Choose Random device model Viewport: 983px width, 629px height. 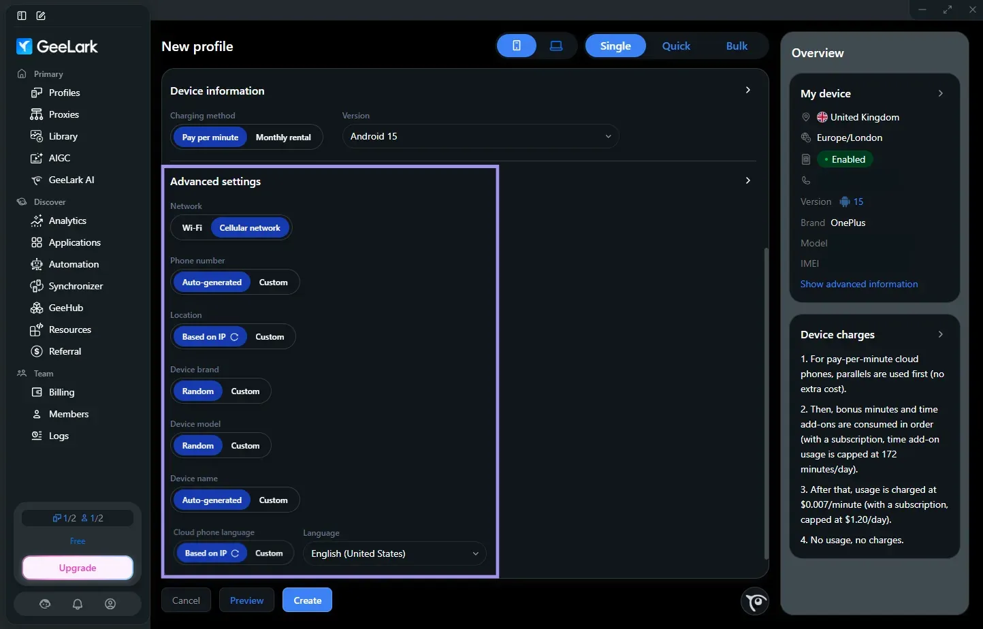click(x=198, y=445)
